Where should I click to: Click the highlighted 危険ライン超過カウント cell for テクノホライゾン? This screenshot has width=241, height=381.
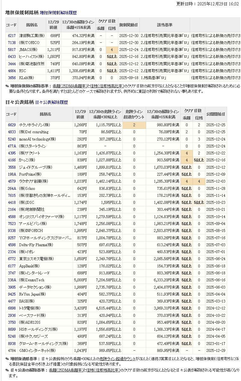pyautogui.click(x=134, y=125)
